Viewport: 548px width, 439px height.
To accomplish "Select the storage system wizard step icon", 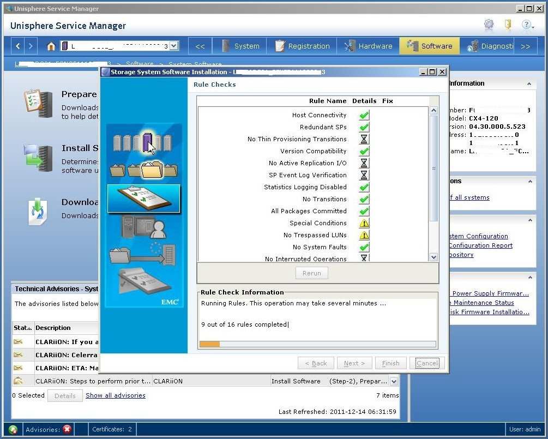I will [x=143, y=142].
